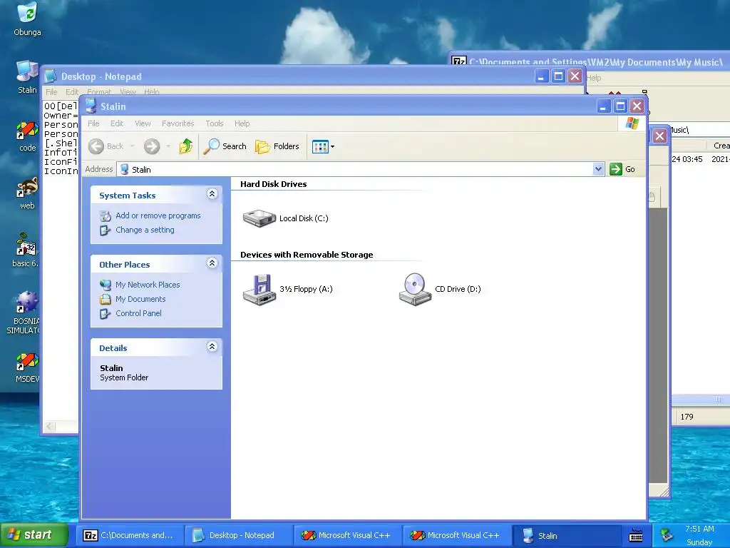Open the Views dropdown button

pos(323,146)
